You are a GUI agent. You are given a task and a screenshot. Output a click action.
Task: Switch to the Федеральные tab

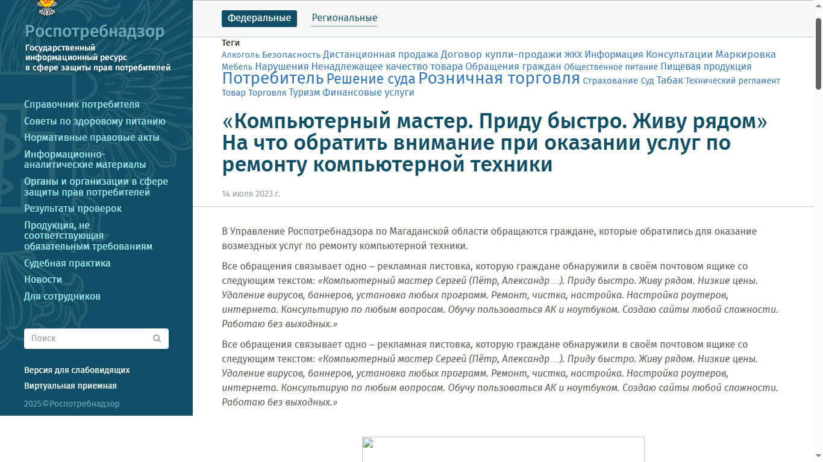[x=259, y=18]
